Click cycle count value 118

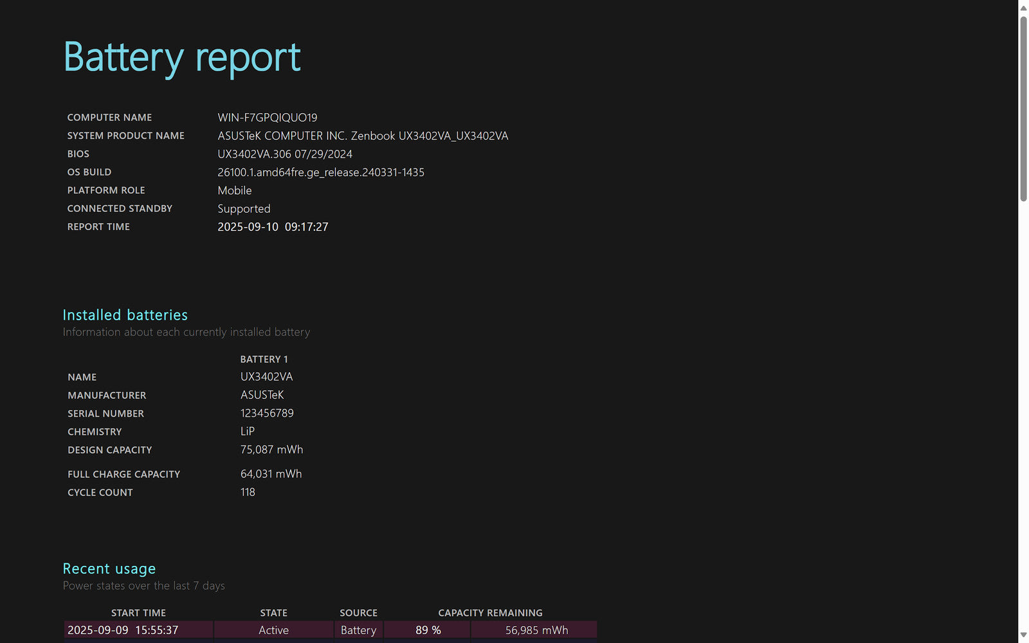[248, 492]
